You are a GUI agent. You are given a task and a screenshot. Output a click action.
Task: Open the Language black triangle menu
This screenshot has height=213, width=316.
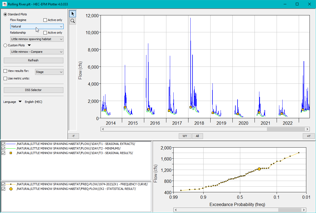(20, 102)
